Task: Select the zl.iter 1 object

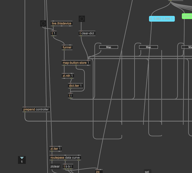Action: coord(55,149)
